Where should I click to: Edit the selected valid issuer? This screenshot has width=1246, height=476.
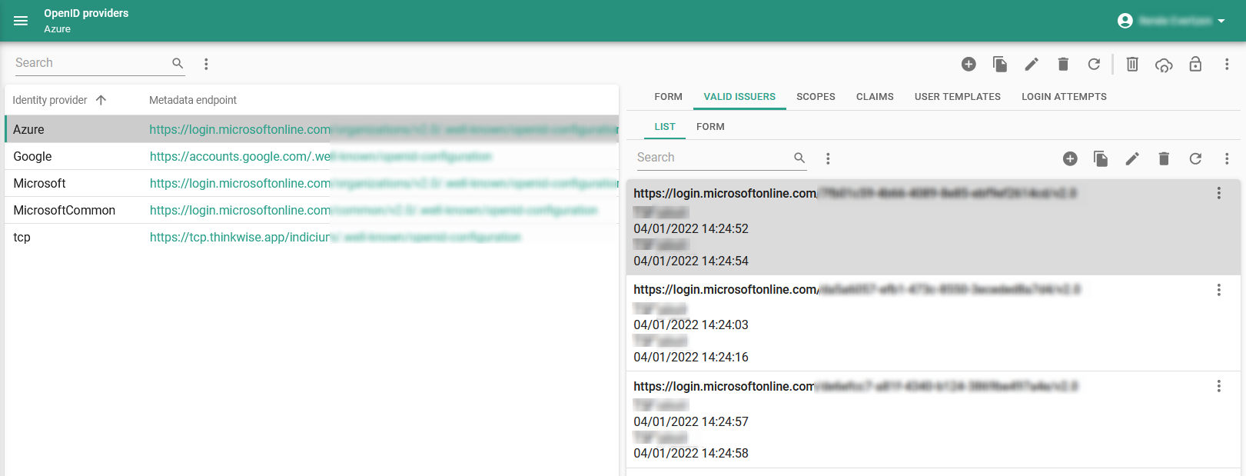pyautogui.click(x=1132, y=158)
